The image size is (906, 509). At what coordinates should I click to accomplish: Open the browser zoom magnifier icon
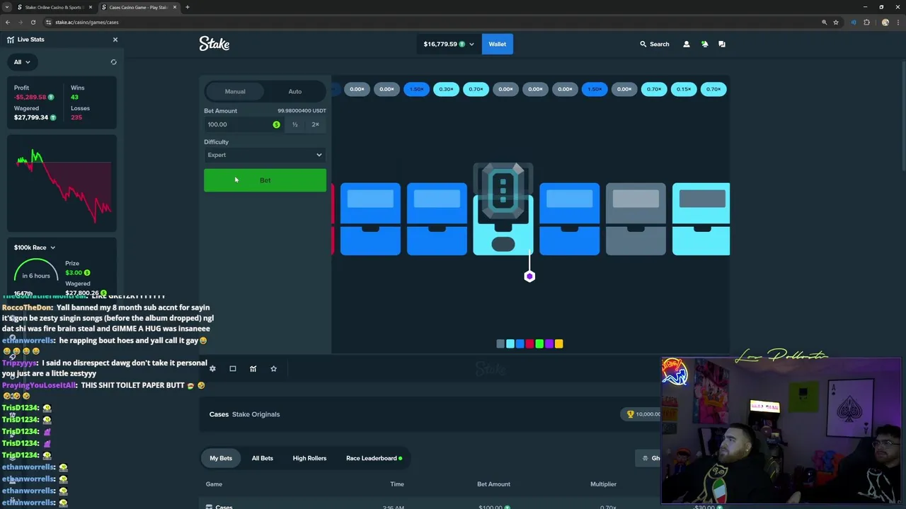pyautogui.click(x=824, y=22)
